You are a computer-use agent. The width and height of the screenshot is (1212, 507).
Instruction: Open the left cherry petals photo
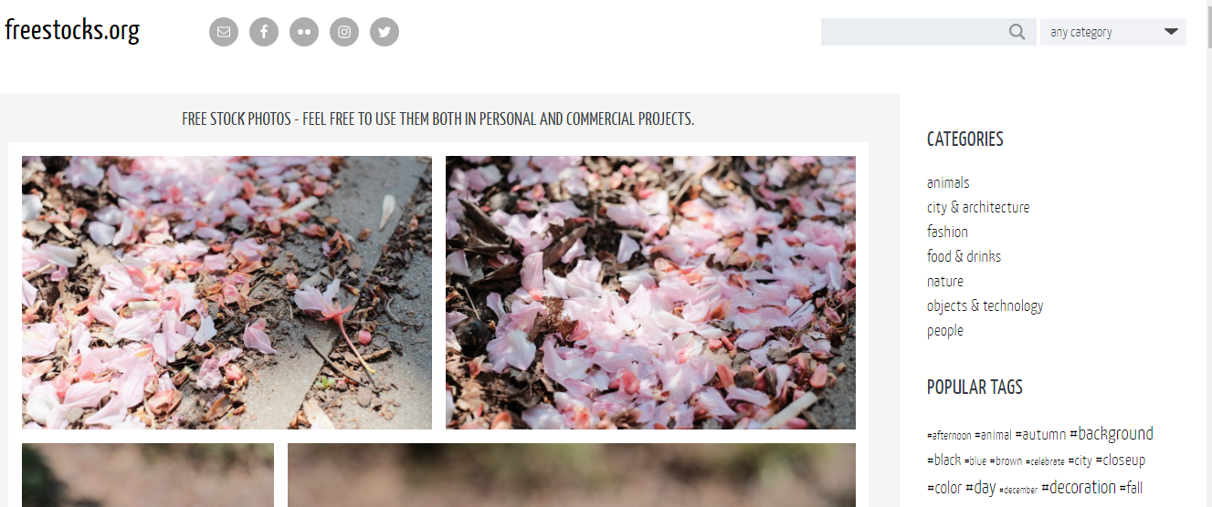point(227,293)
